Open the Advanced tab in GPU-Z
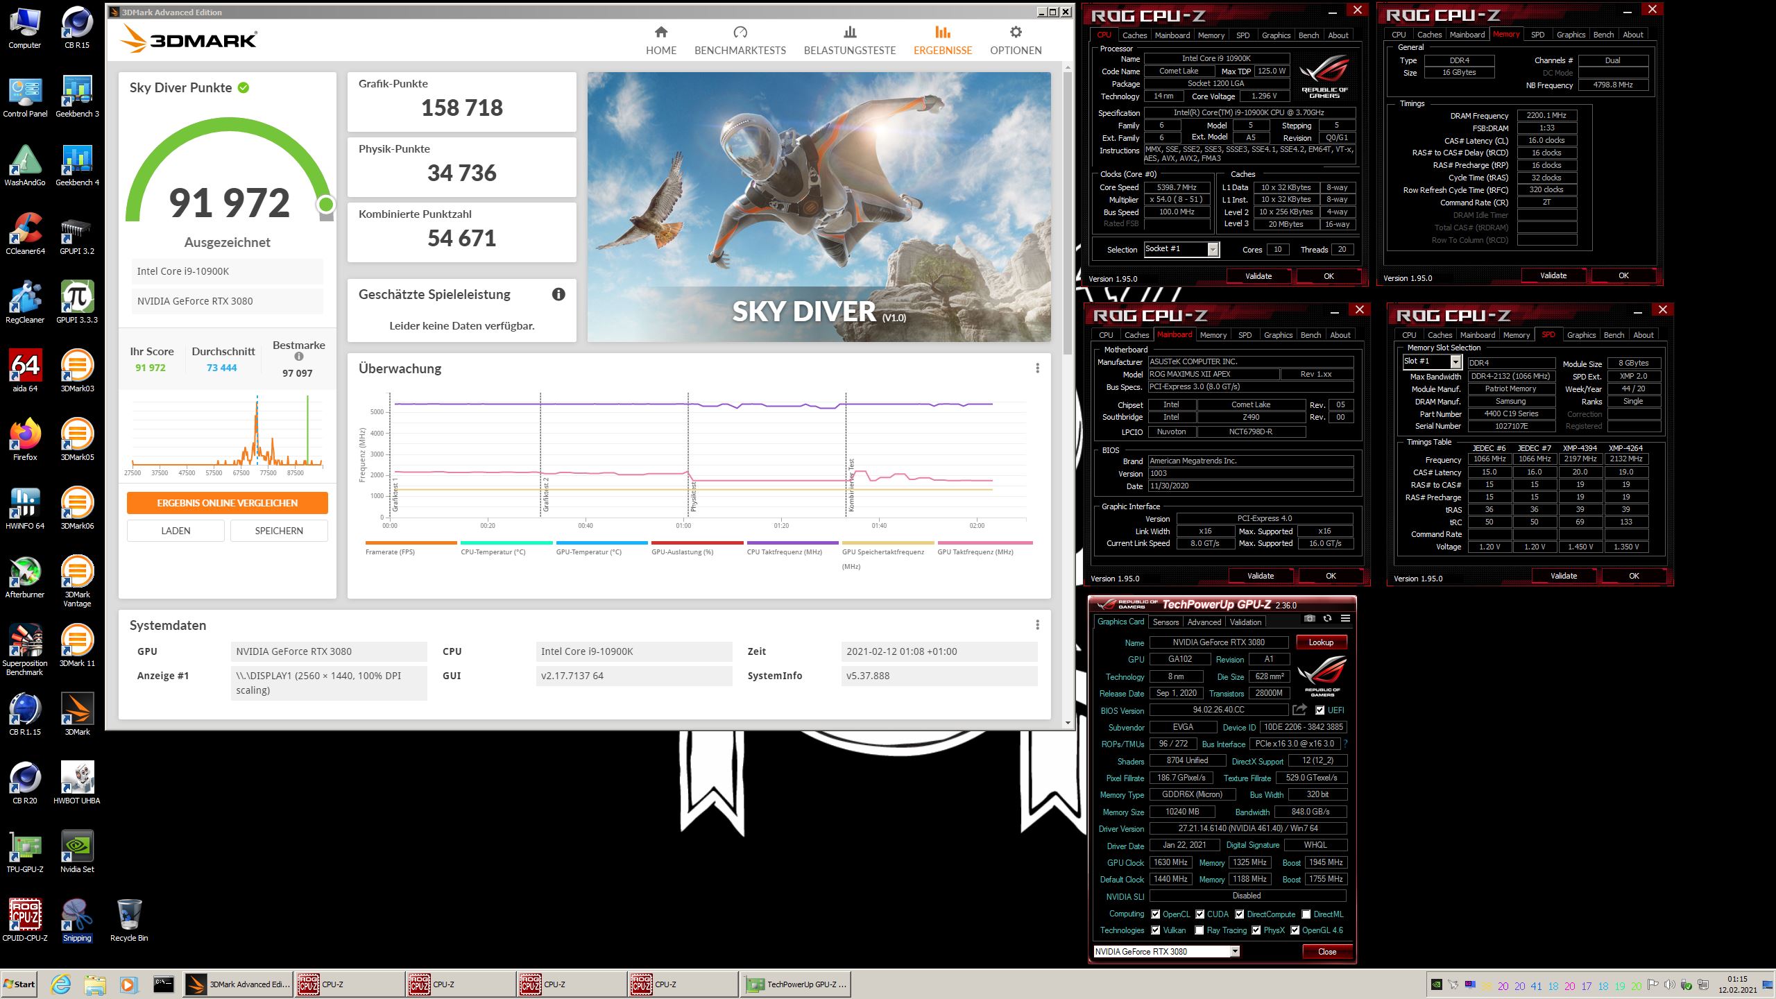Image resolution: width=1776 pixels, height=999 pixels. point(1204,622)
